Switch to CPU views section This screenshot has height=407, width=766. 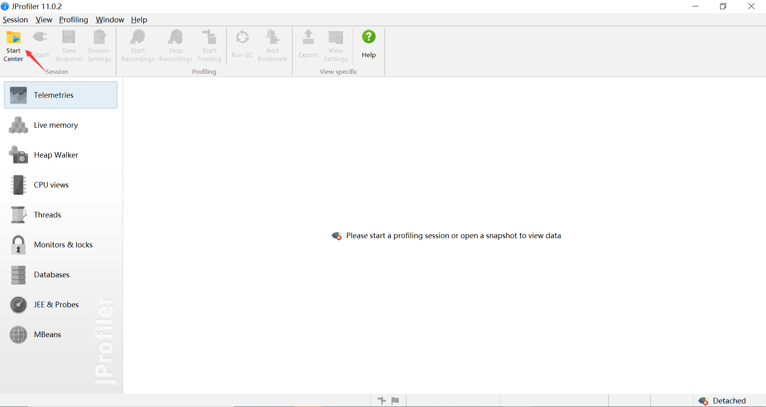click(x=61, y=185)
